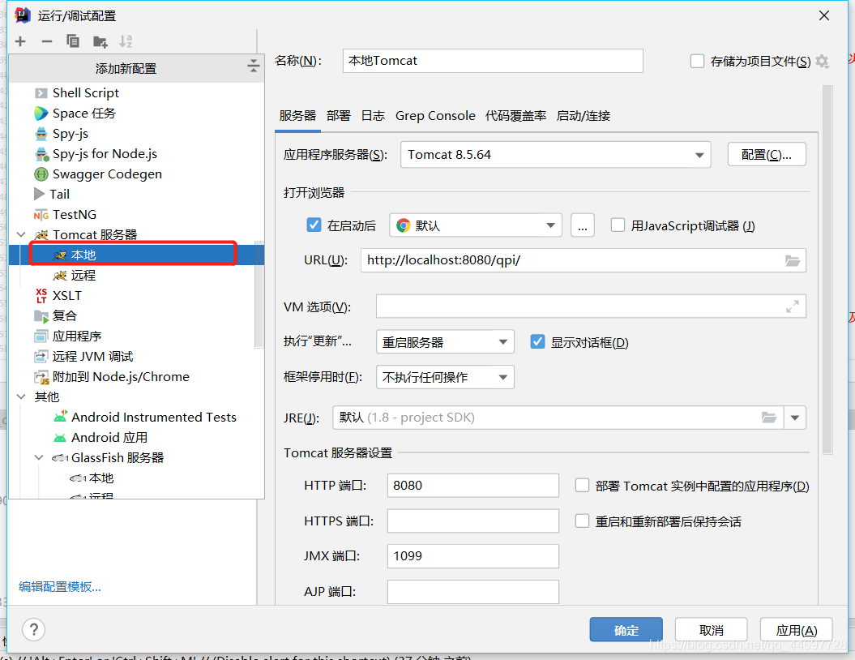Screen dimensions: 855x660
Task: Click the VM 选项 input field
Action: pos(591,306)
